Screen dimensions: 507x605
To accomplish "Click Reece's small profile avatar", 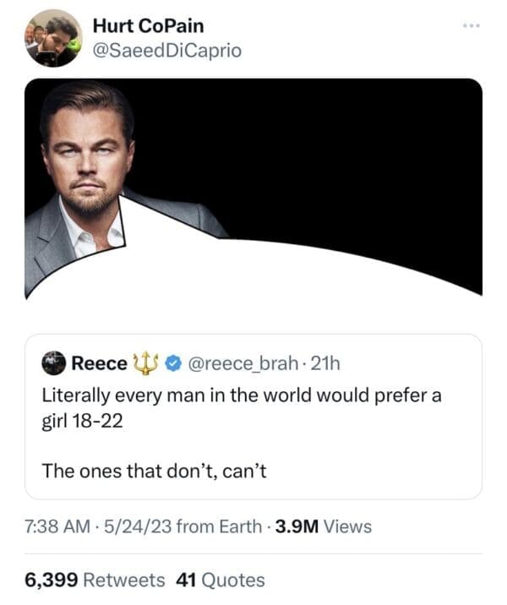I will pos(54,363).
